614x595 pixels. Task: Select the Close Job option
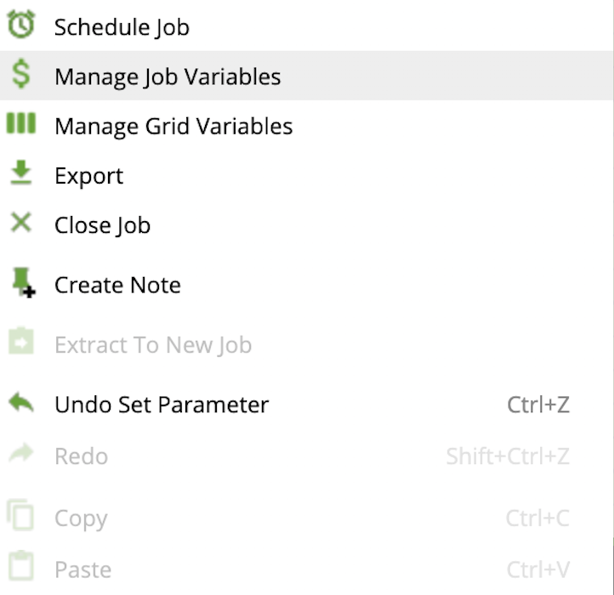(102, 225)
